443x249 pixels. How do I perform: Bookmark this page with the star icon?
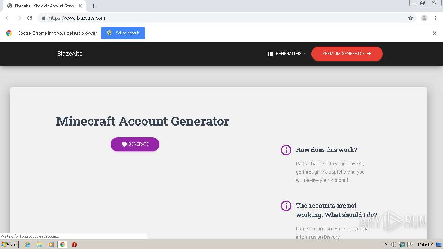point(410,18)
